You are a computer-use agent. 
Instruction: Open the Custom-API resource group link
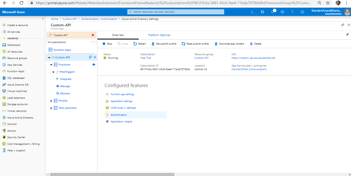point(201,58)
